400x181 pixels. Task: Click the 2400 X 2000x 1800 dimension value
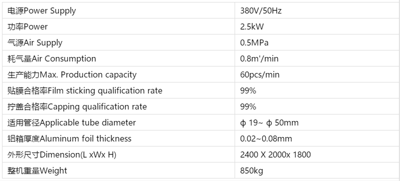pyautogui.click(x=276, y=154)
